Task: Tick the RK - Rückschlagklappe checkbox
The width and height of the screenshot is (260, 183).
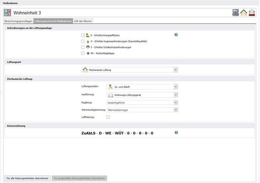Action: pyautogui.click(x=82, y=53)
